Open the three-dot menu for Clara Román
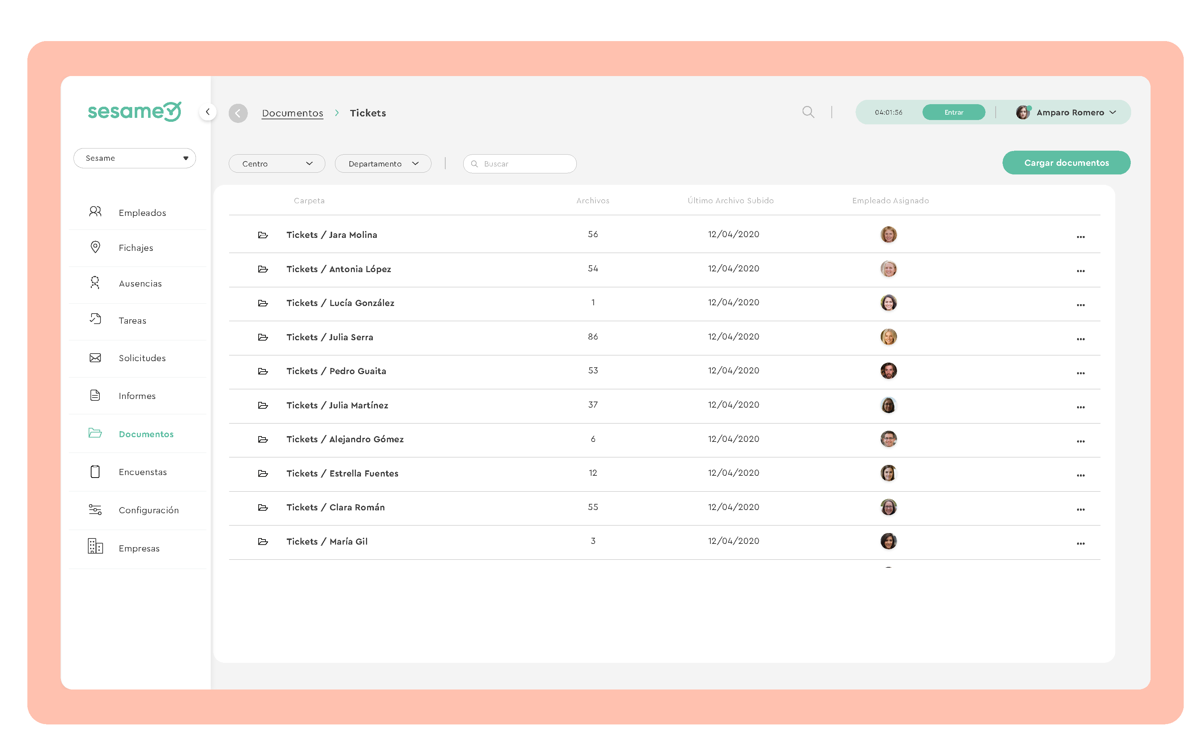1201x745 pixels. click(x=1080, y=510)
